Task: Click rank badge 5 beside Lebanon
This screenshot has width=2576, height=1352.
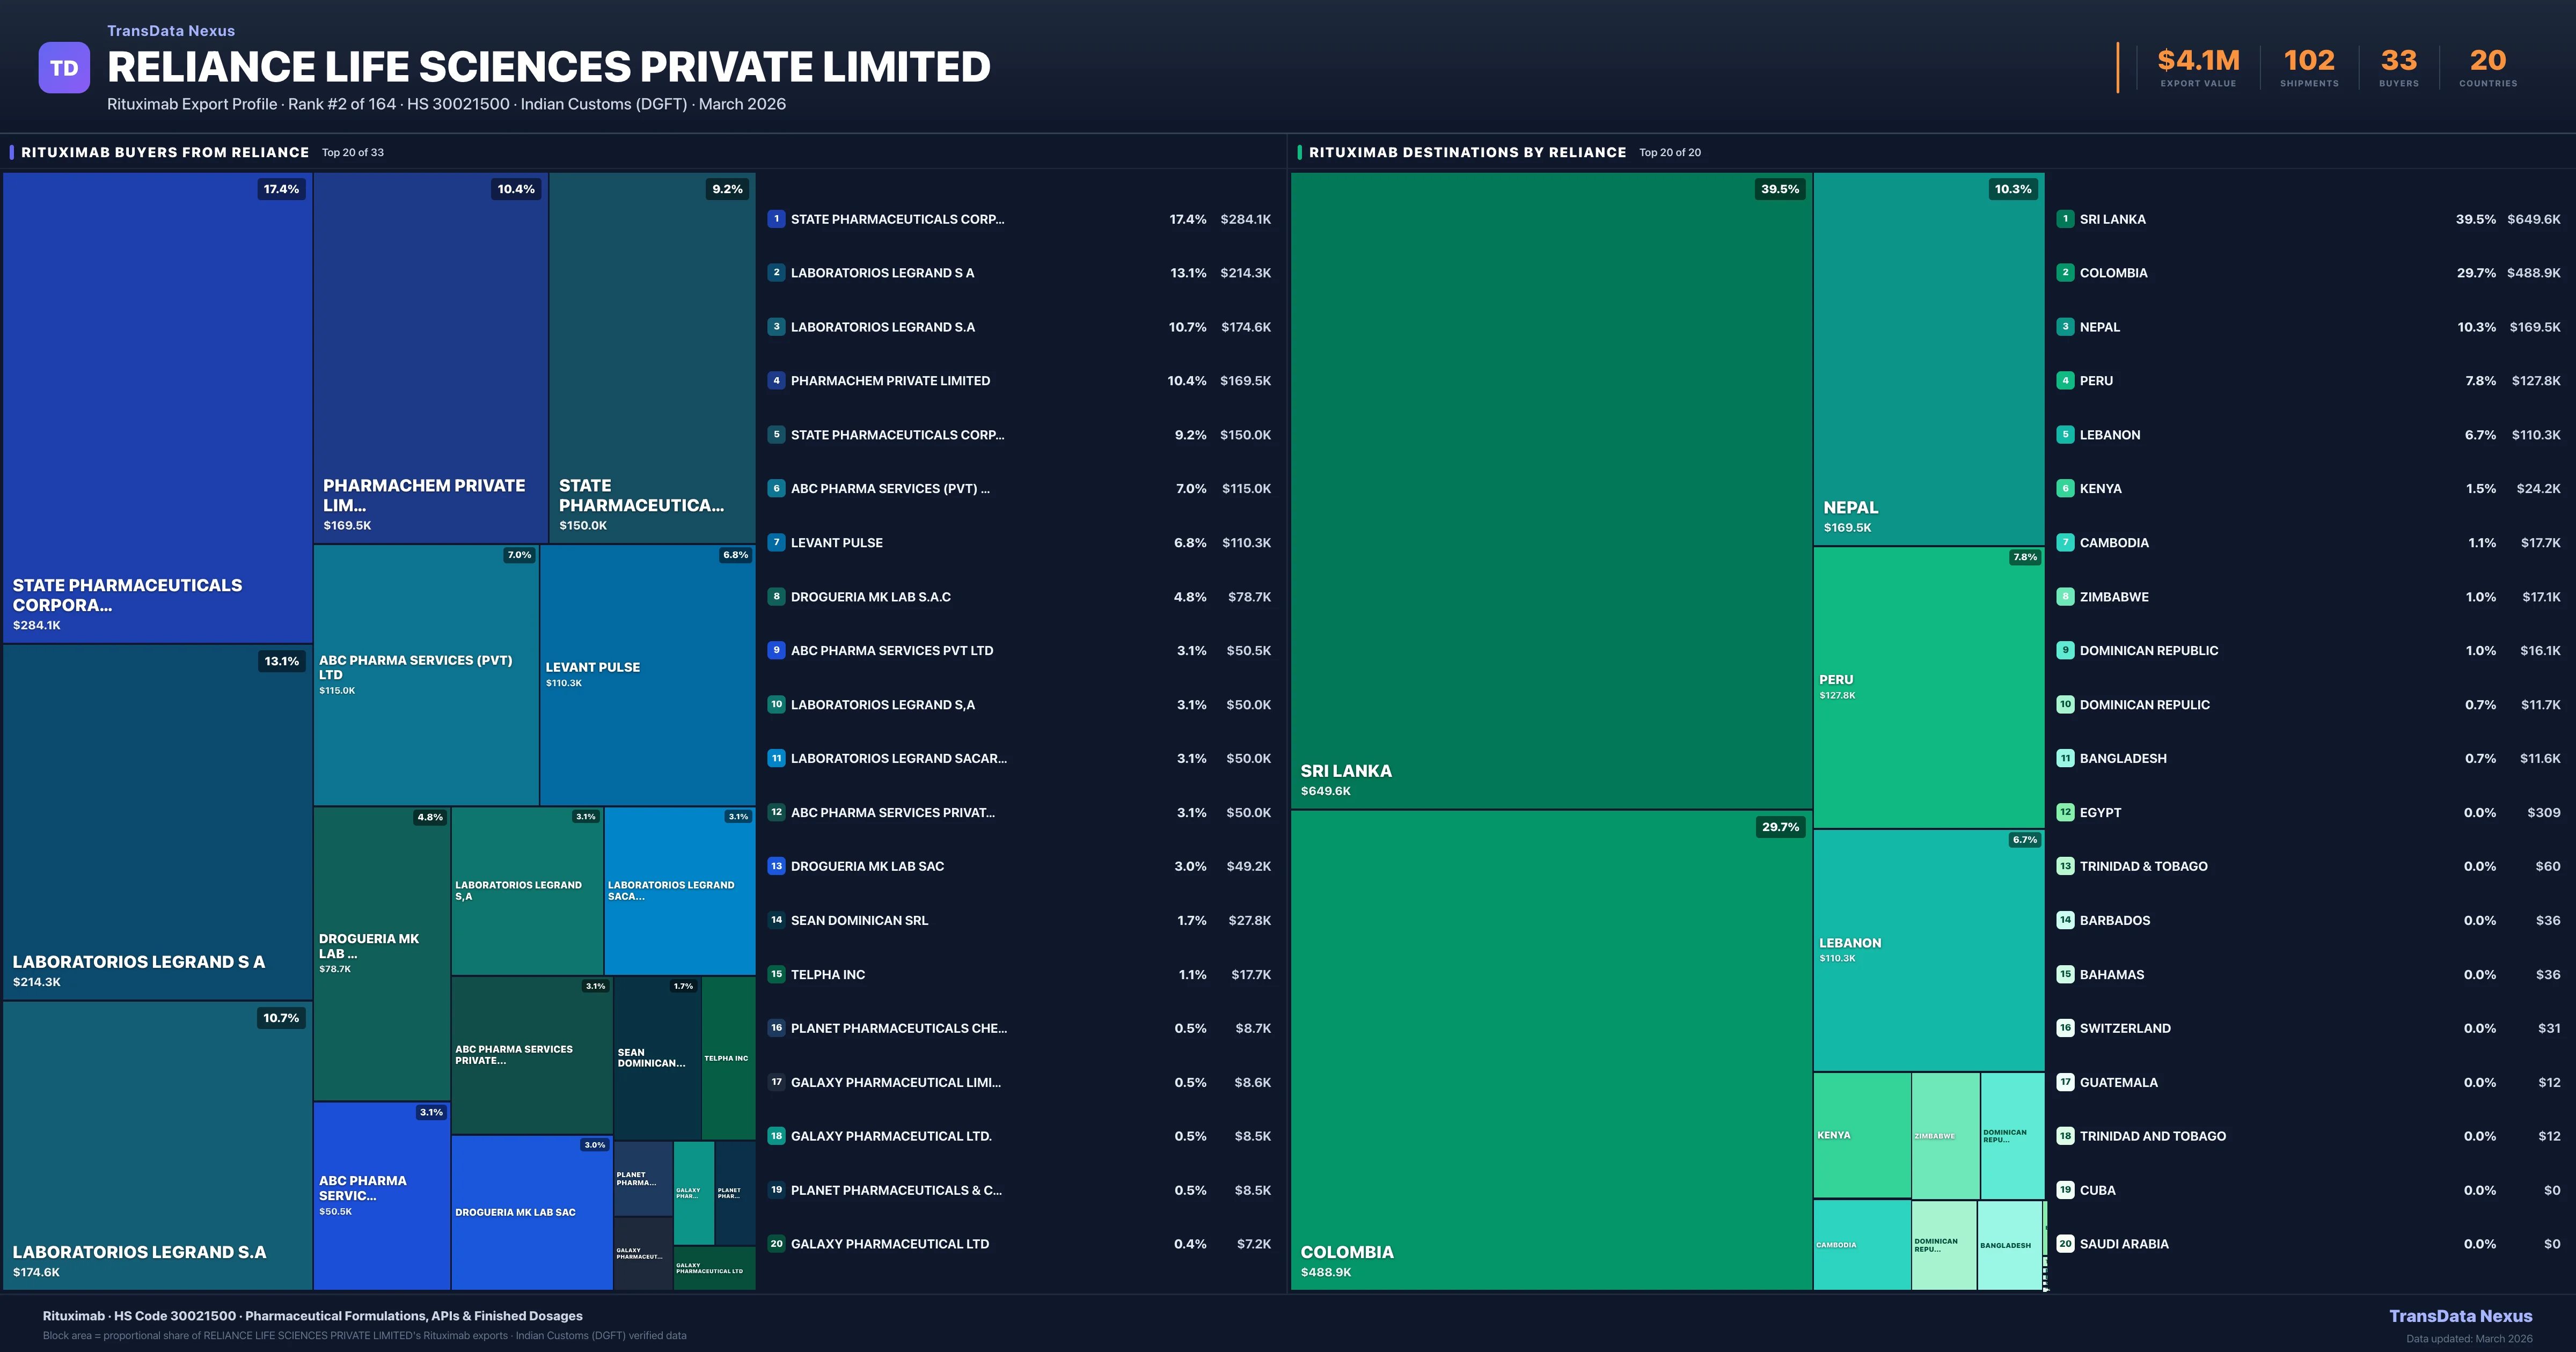Action: 2065,435
